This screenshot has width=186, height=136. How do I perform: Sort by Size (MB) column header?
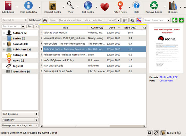coord(130,28)
